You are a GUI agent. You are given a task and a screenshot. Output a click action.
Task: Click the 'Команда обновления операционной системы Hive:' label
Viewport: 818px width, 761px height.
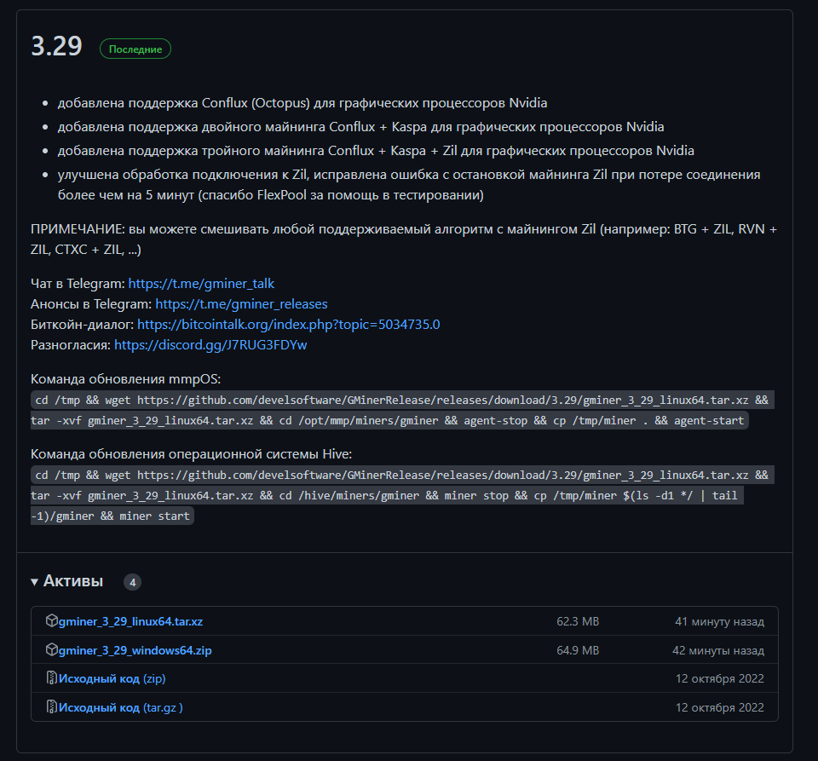coord(191,453)
